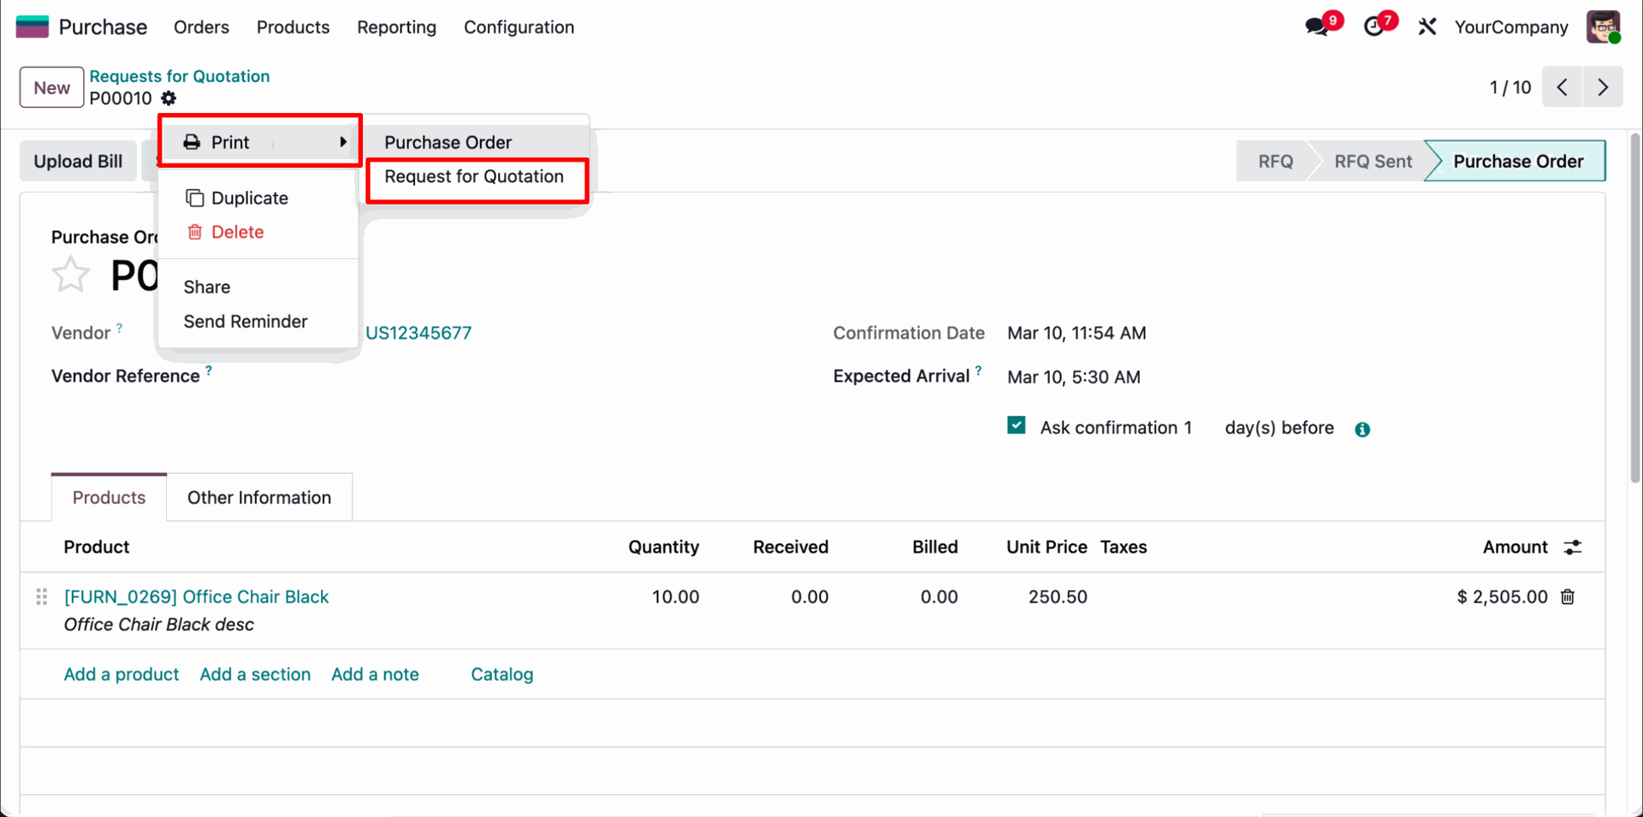Open the Configuration menu
1643x817 pixels.
(519, 27)
